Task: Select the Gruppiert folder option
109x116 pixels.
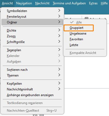Action: 79,28
